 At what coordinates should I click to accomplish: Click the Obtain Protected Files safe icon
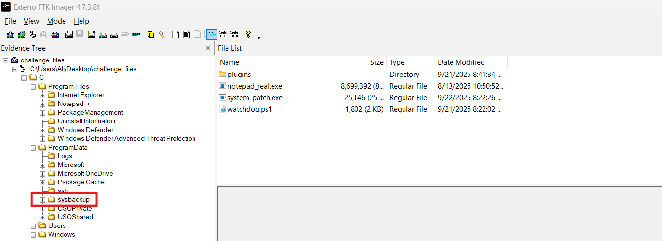point(151,34)
